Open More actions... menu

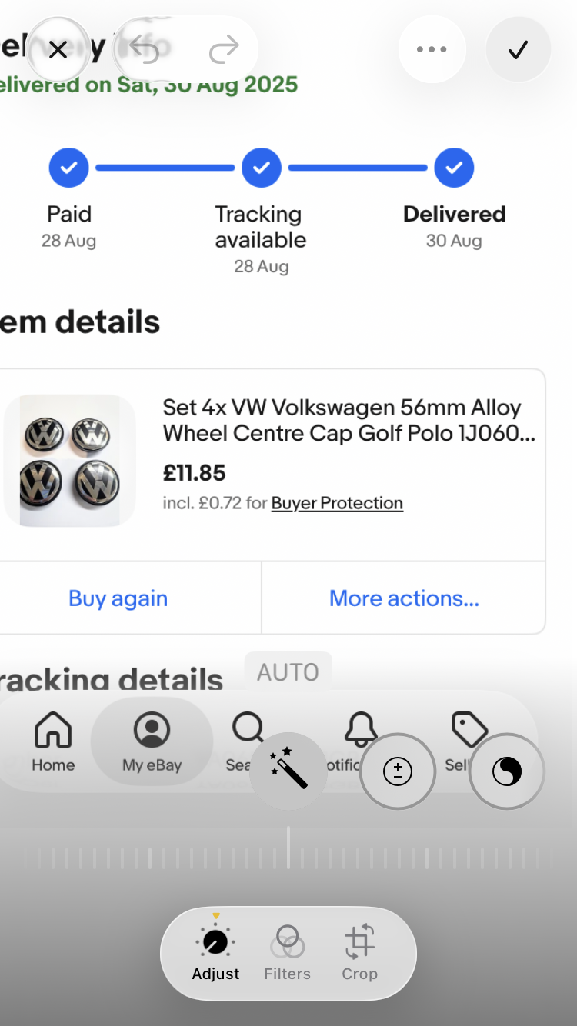tap(404, 598)
